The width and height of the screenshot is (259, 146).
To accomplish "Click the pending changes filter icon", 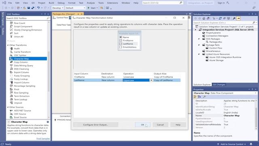I will point(214,18).
